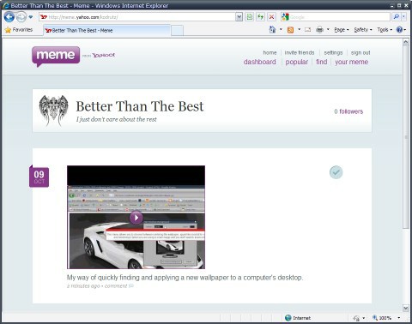Click the Home toolbar icon
The height and width of the screenshot is (324, 412).
(272, 29)
